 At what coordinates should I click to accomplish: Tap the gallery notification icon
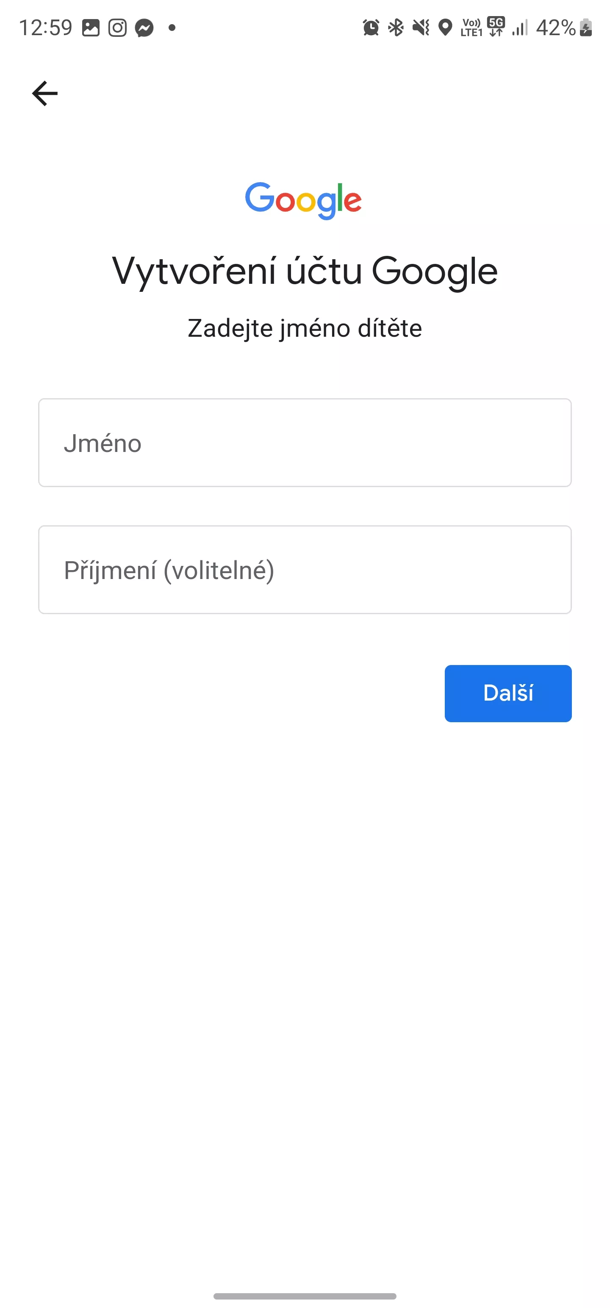click(91, 28)
